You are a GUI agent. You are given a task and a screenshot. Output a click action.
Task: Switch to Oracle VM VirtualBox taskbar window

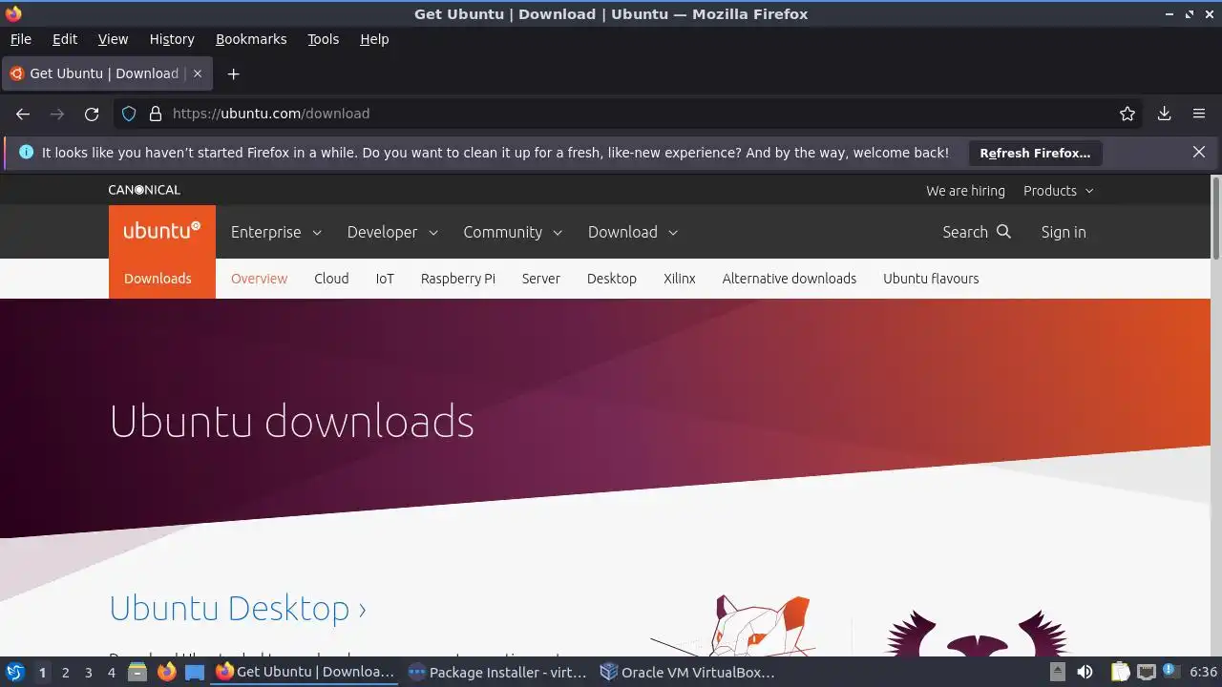pos(687,672)
